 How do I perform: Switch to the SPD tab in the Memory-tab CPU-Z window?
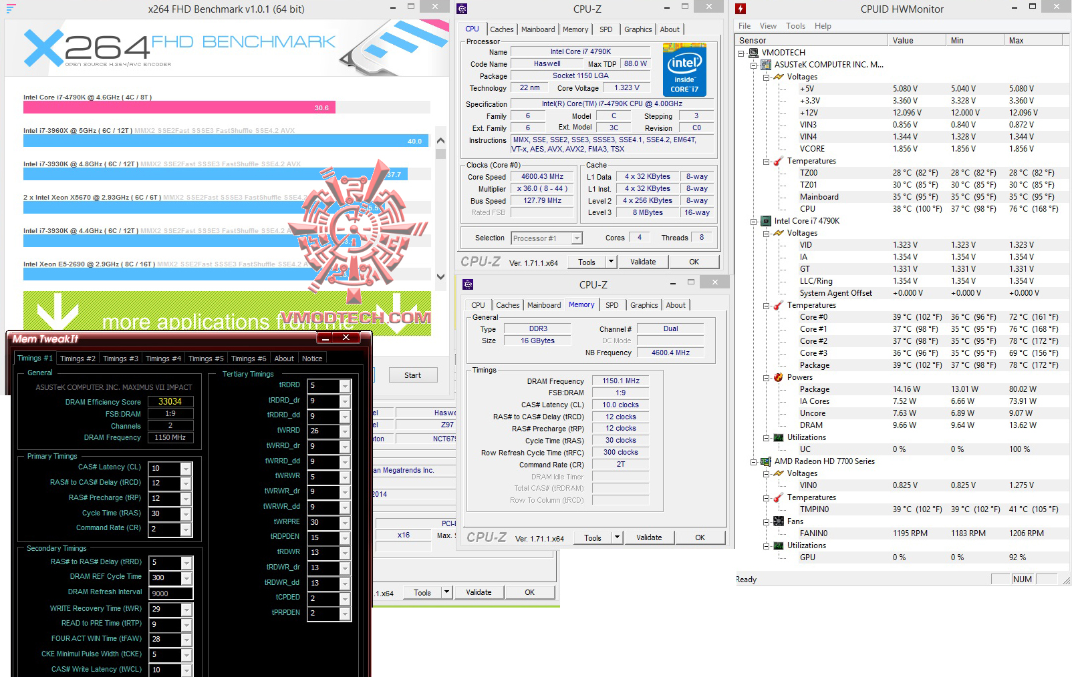coord(612,305)
